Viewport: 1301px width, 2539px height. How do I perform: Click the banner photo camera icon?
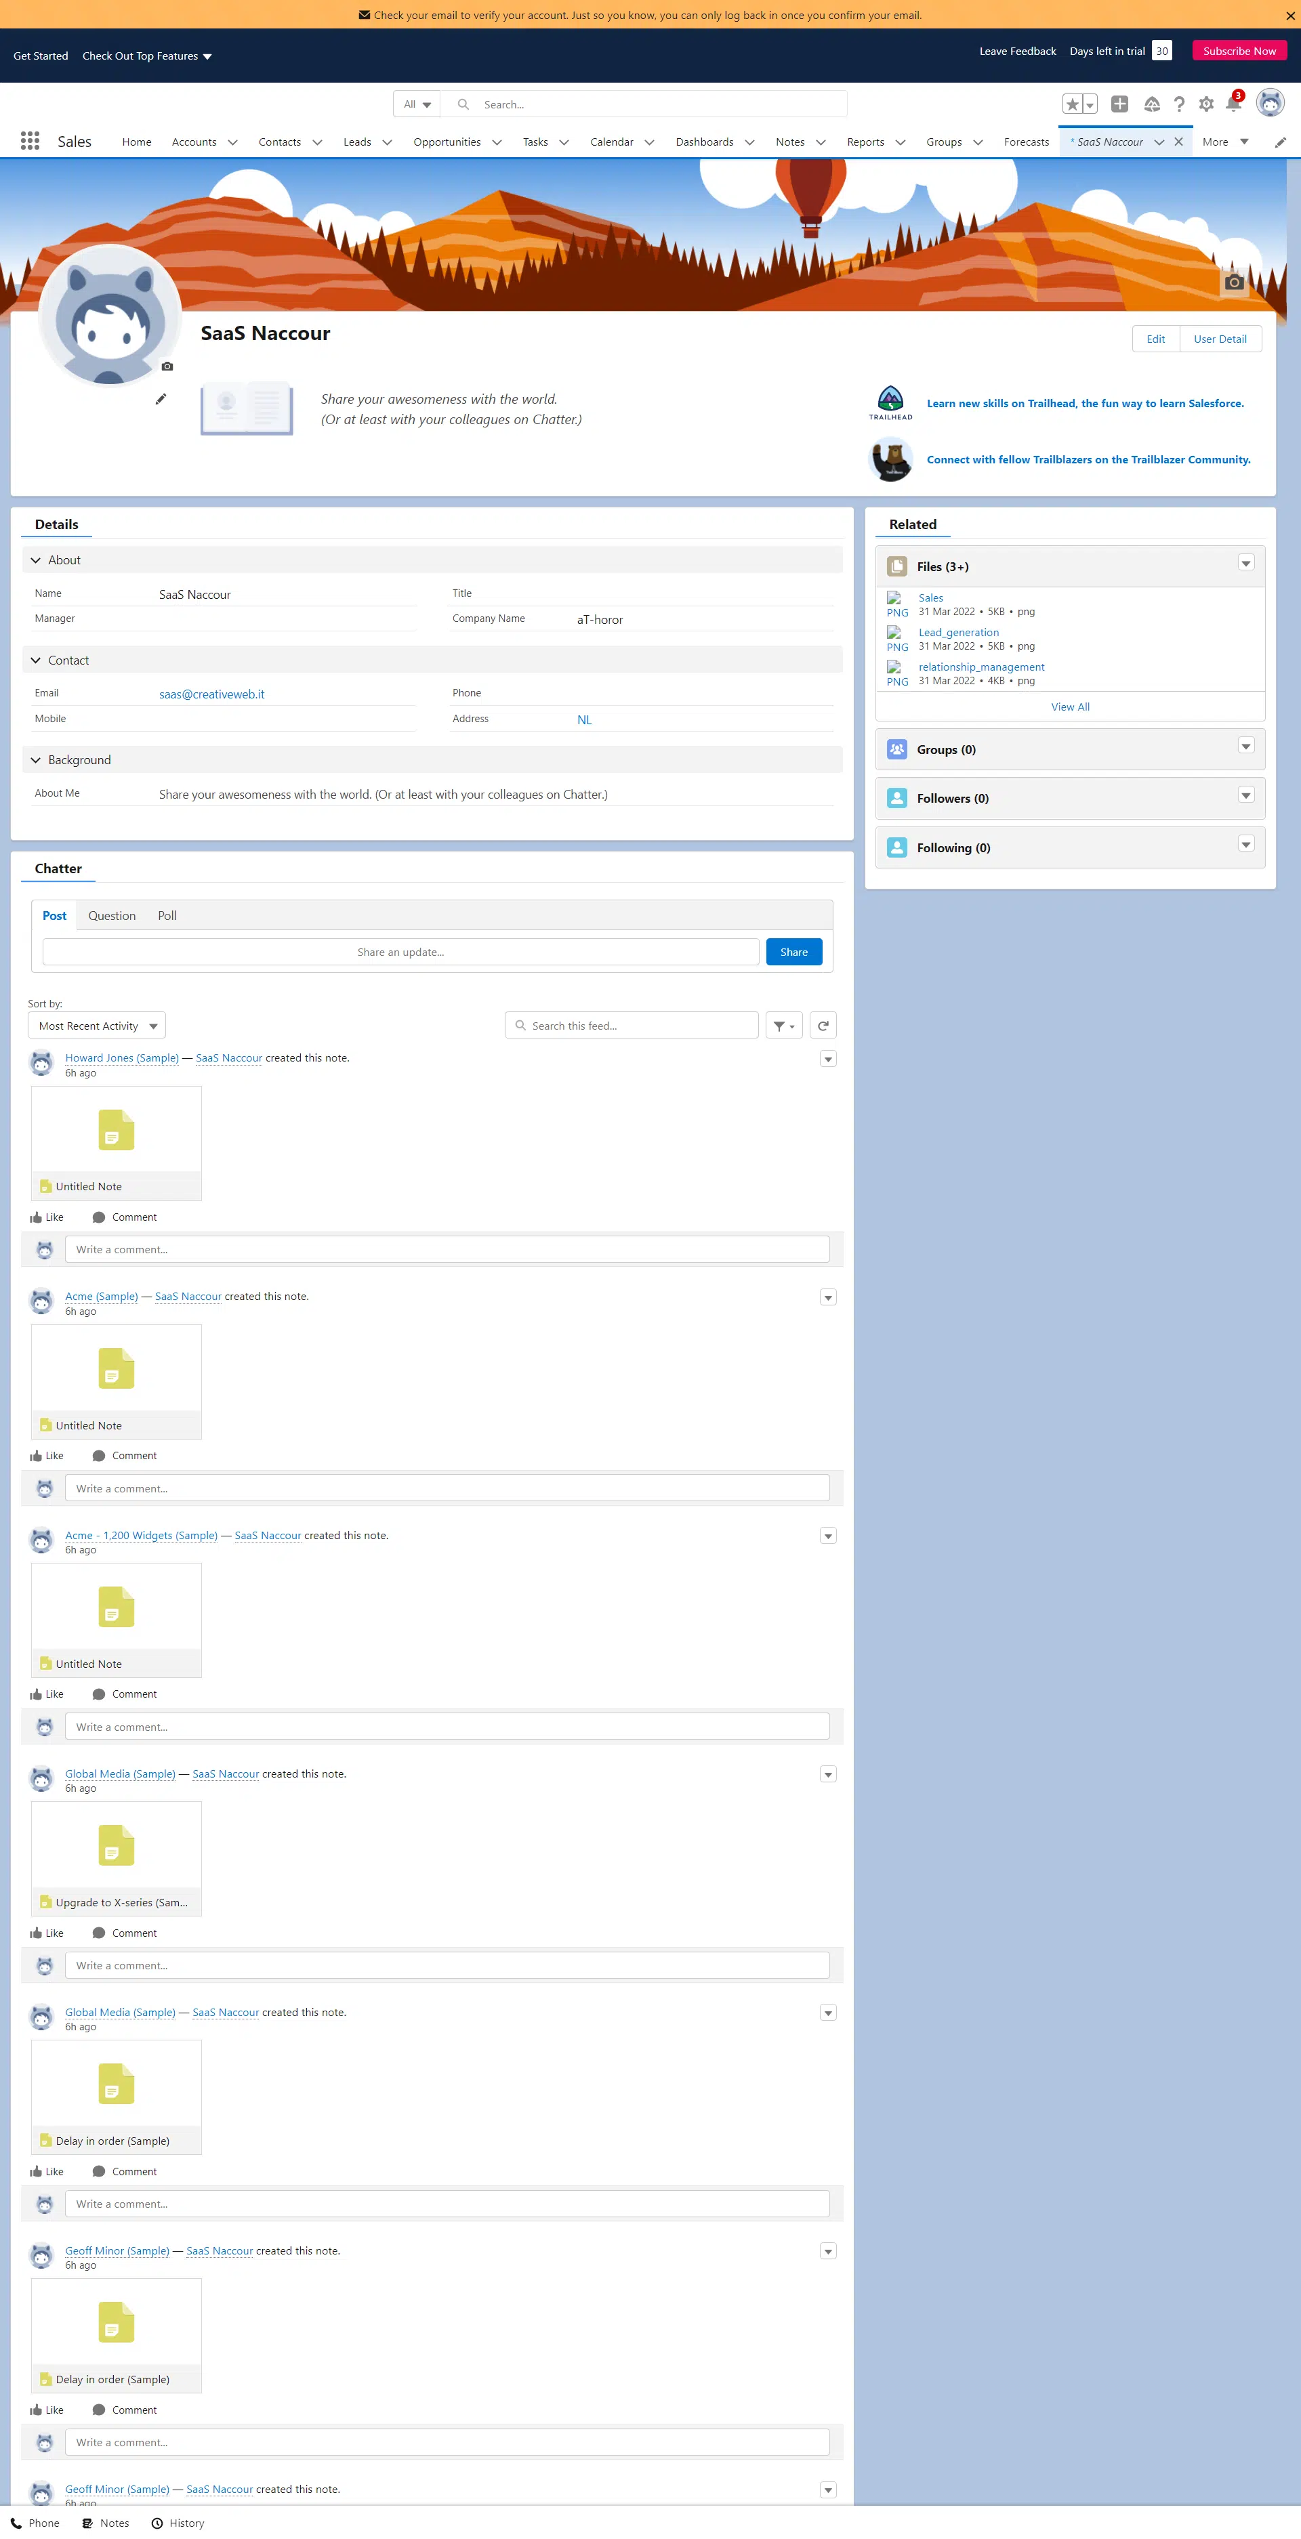(1233, 282)
